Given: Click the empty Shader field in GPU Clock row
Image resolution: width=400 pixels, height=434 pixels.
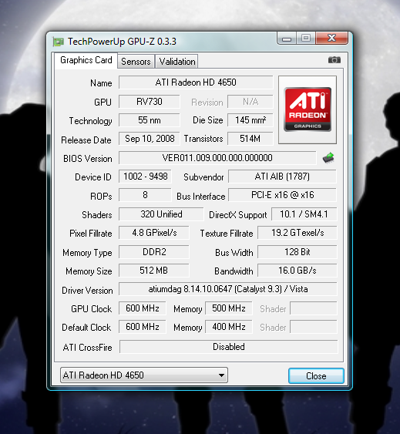Looking at the screenshot, I should click(x=314, y=308).
